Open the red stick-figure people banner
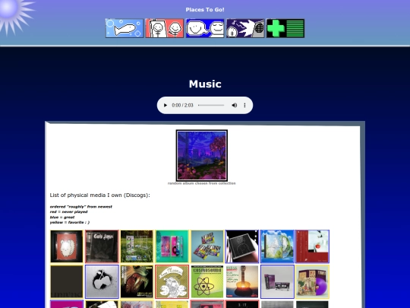Image resolution: width=410 pixels, height=308 pixels. (x=165, y=28)
